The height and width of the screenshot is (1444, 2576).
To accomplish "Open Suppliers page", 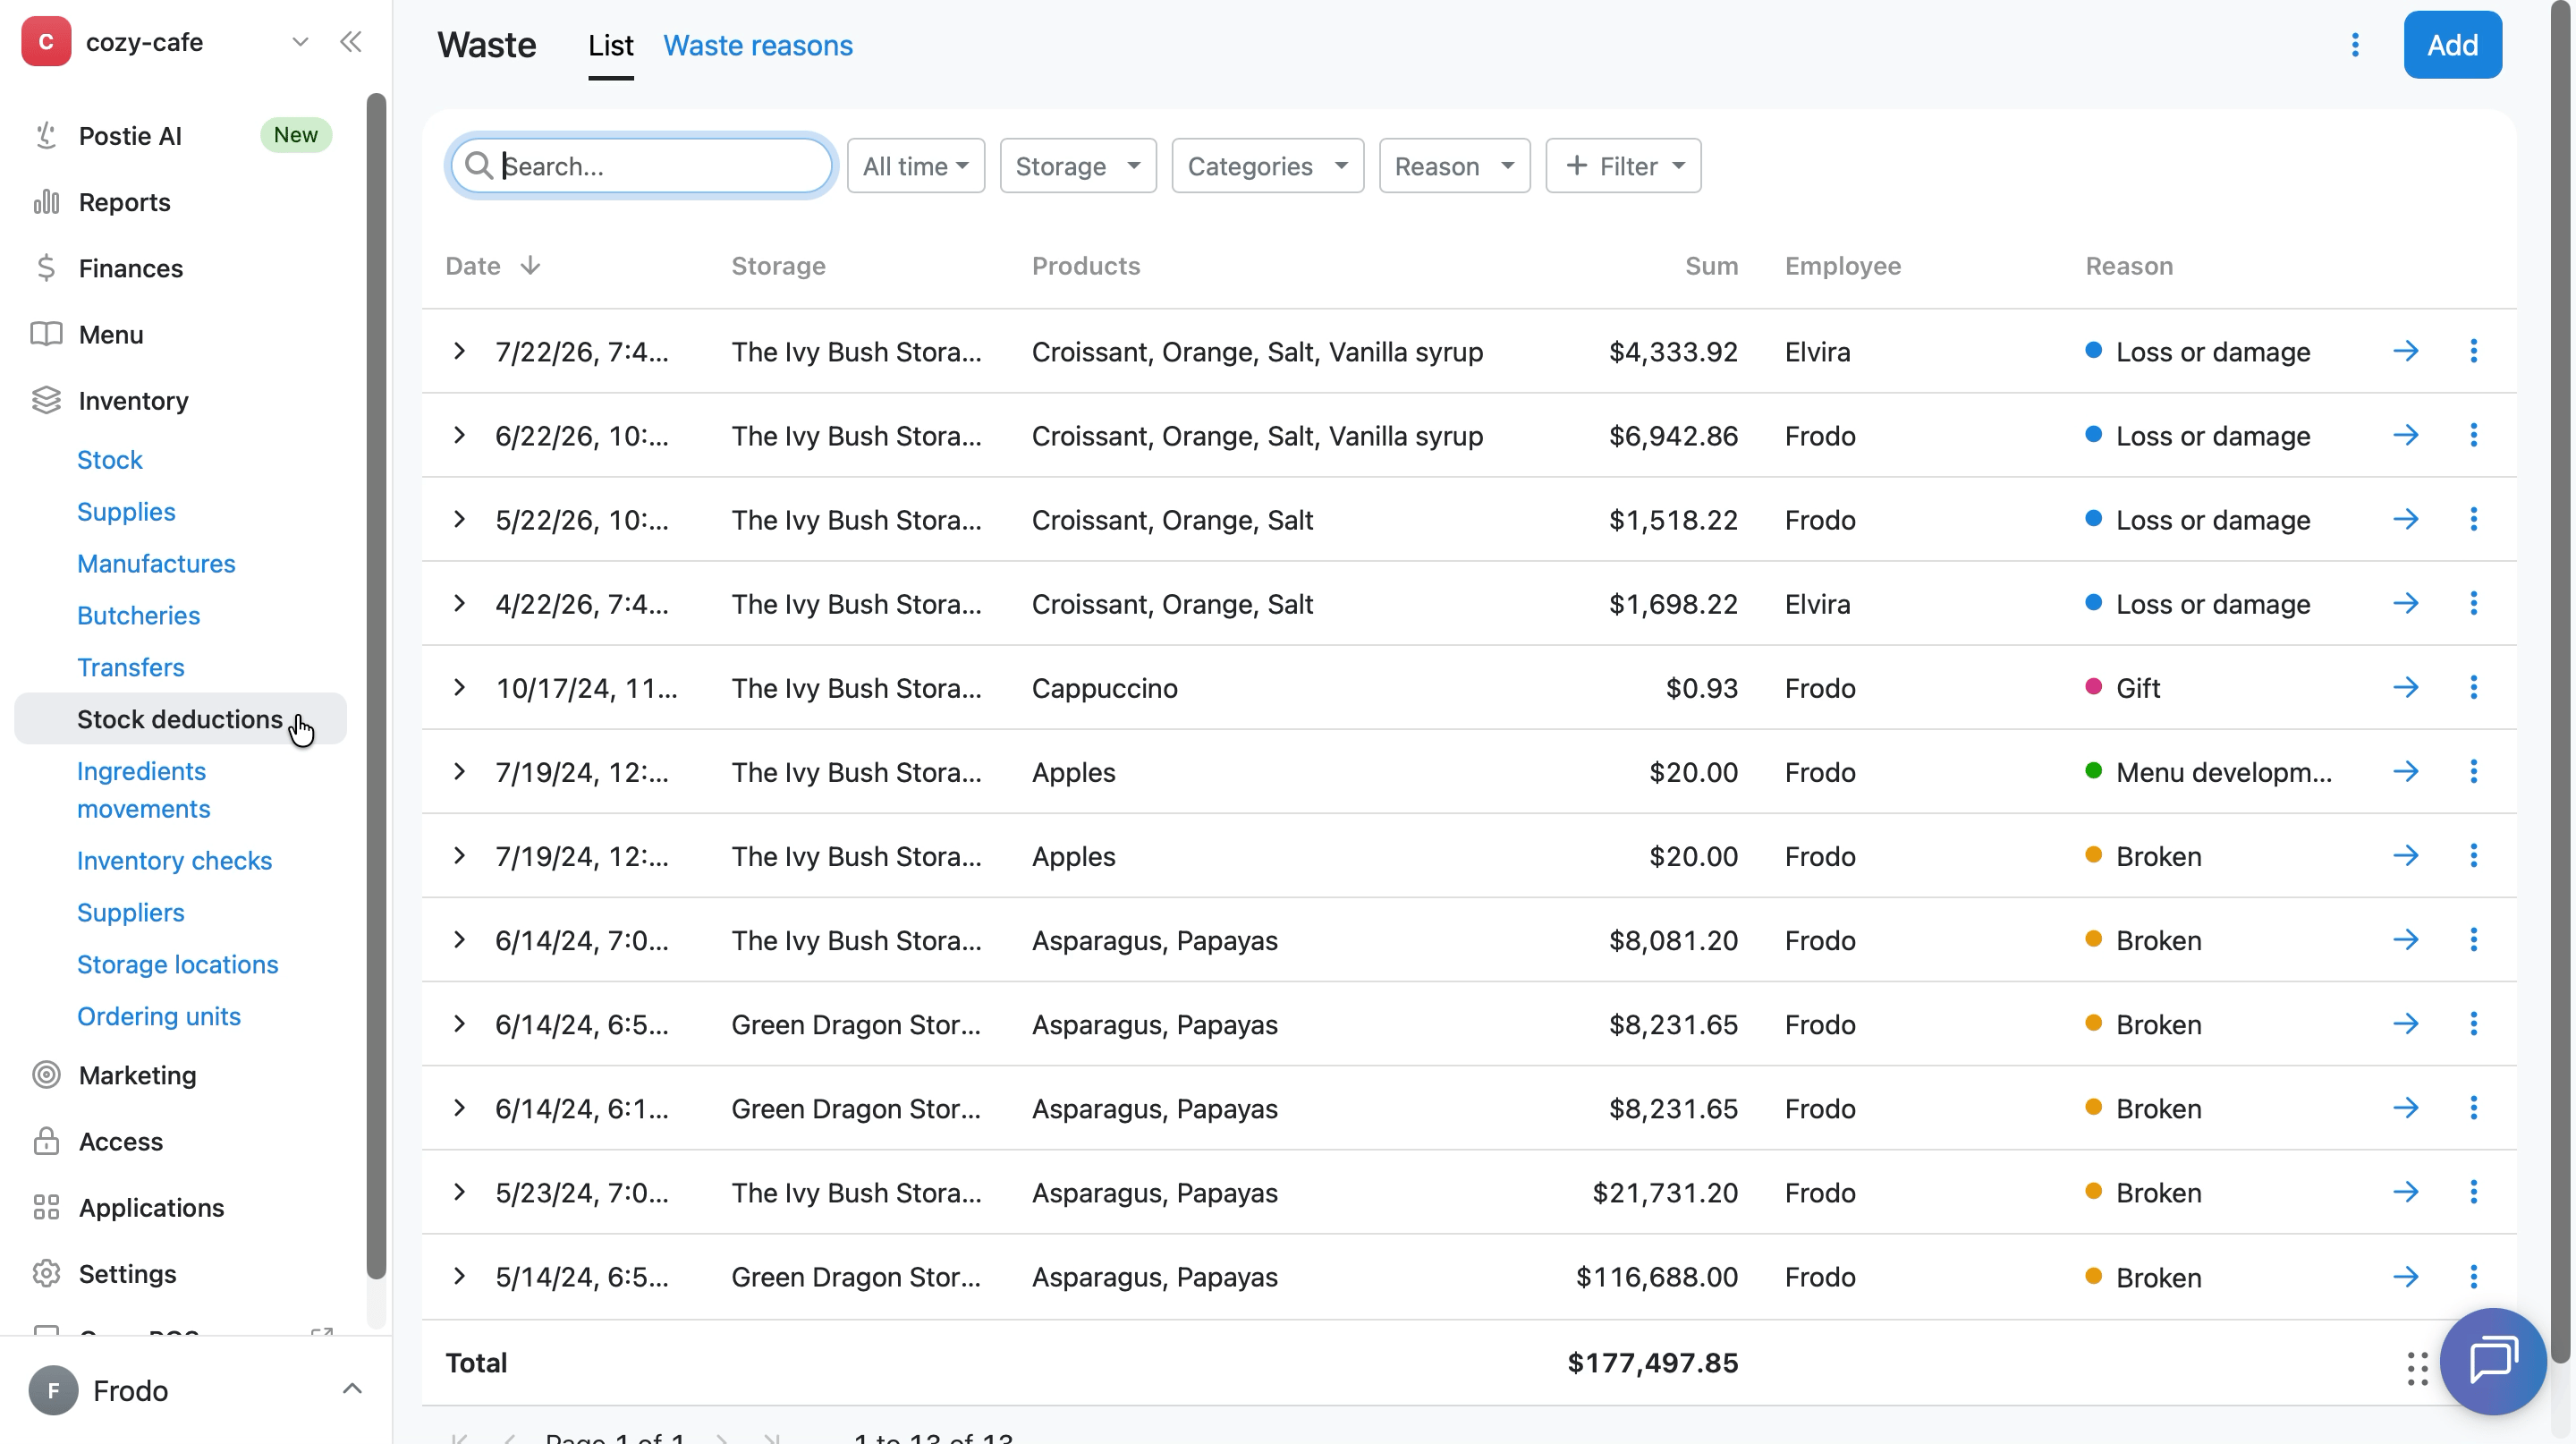I will pyautogui.click(x=130, y=913).
